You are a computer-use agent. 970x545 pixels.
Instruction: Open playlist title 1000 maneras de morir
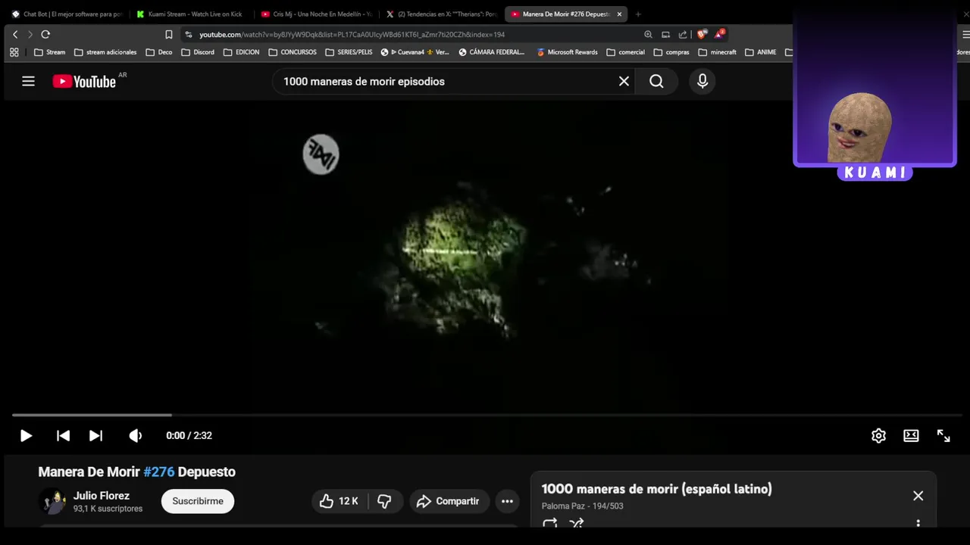[656, 489]
